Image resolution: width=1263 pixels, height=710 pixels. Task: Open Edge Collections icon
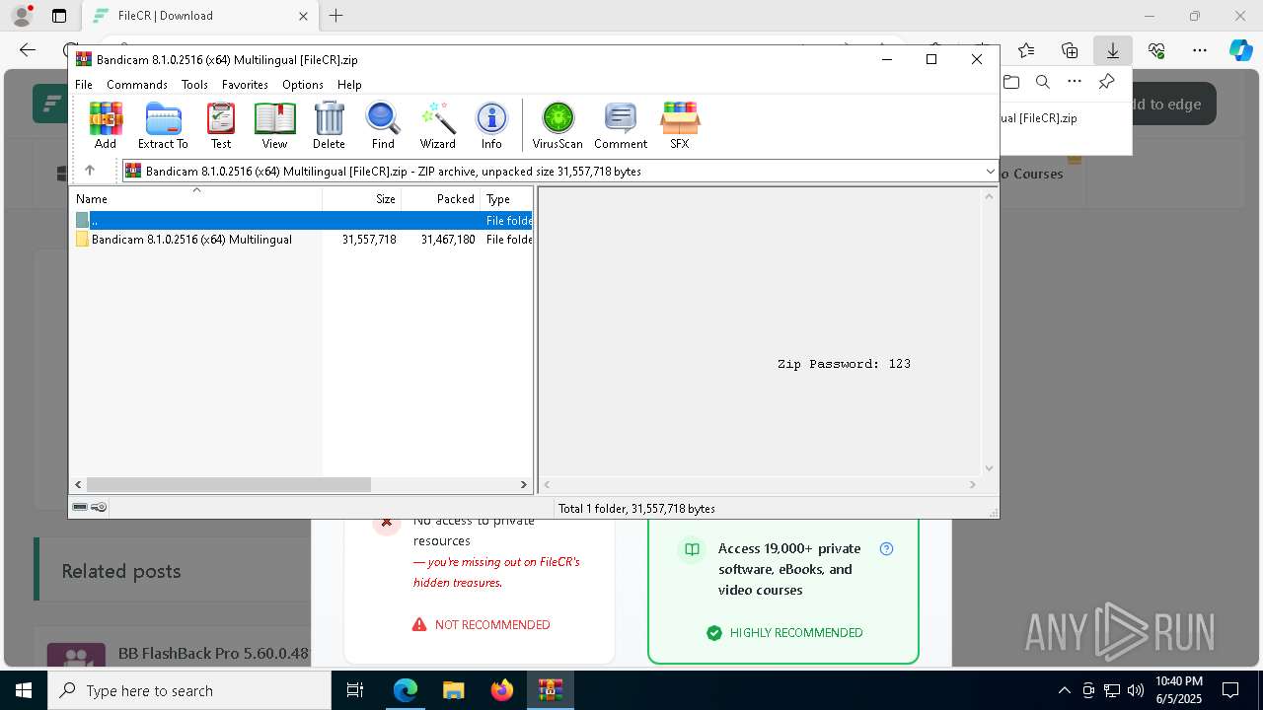pos(1070,50)
